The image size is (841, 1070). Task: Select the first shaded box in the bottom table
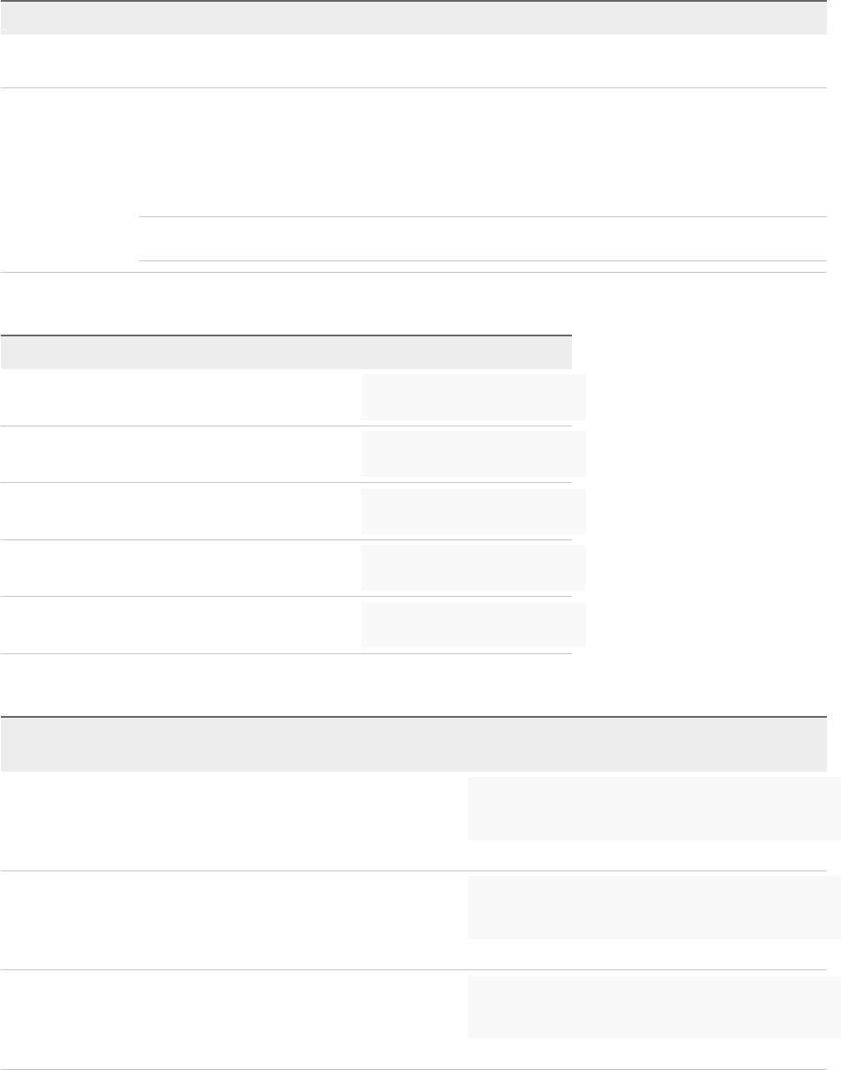coord(654,809)
